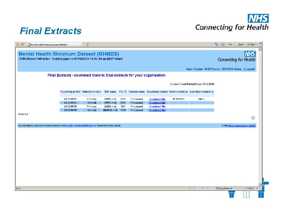This screenshot has width=283, height=212.
Task: Expand the toolbar overflow chevron
Action: coord(260,44)
